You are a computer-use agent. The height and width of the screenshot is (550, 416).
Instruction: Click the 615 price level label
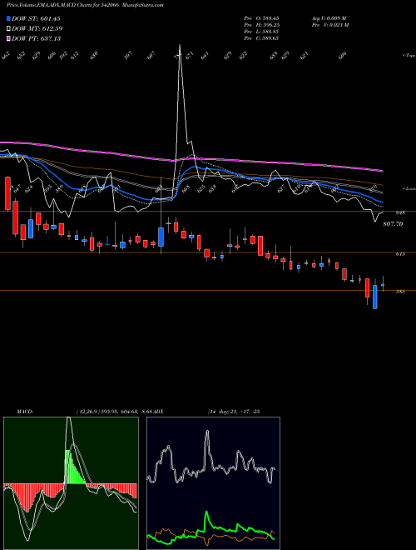pos(400,254)
